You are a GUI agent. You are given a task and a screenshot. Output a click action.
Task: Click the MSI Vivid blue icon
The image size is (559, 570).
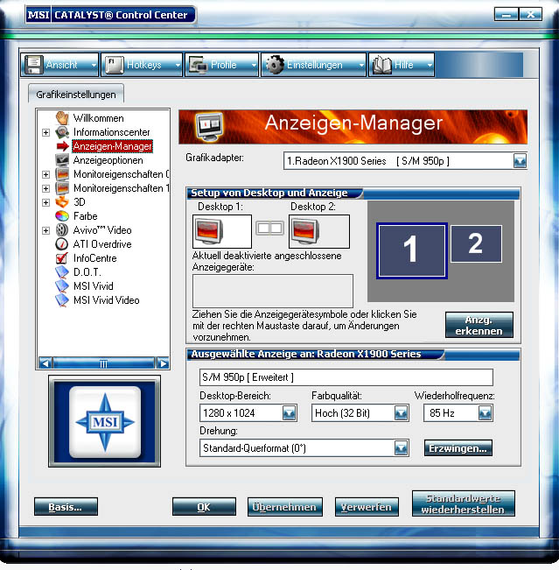coord(62,286)
